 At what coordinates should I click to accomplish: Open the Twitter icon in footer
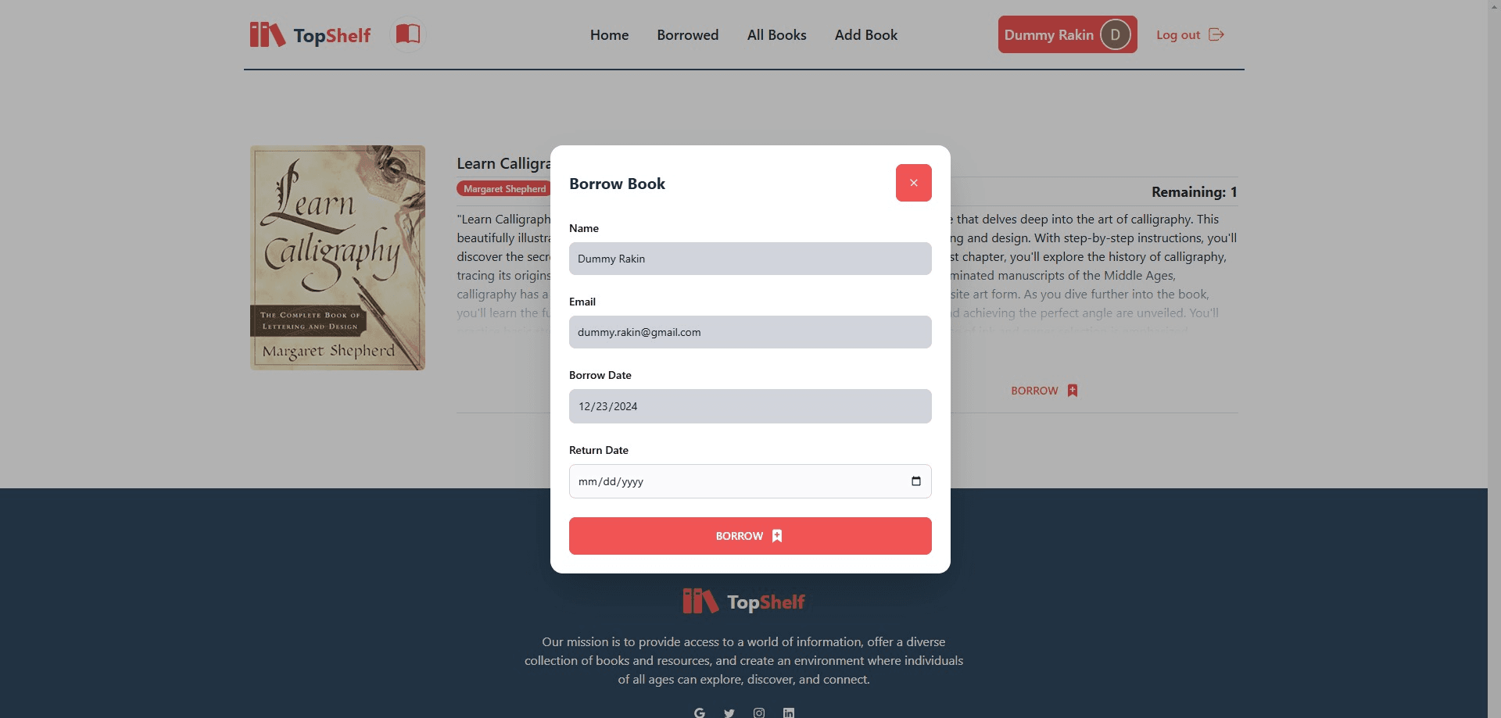point(729,713)
